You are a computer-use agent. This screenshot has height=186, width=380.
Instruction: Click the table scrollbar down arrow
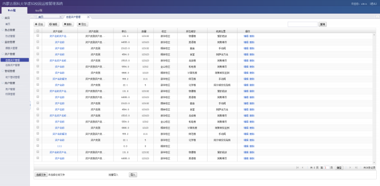tap(374, 162)
